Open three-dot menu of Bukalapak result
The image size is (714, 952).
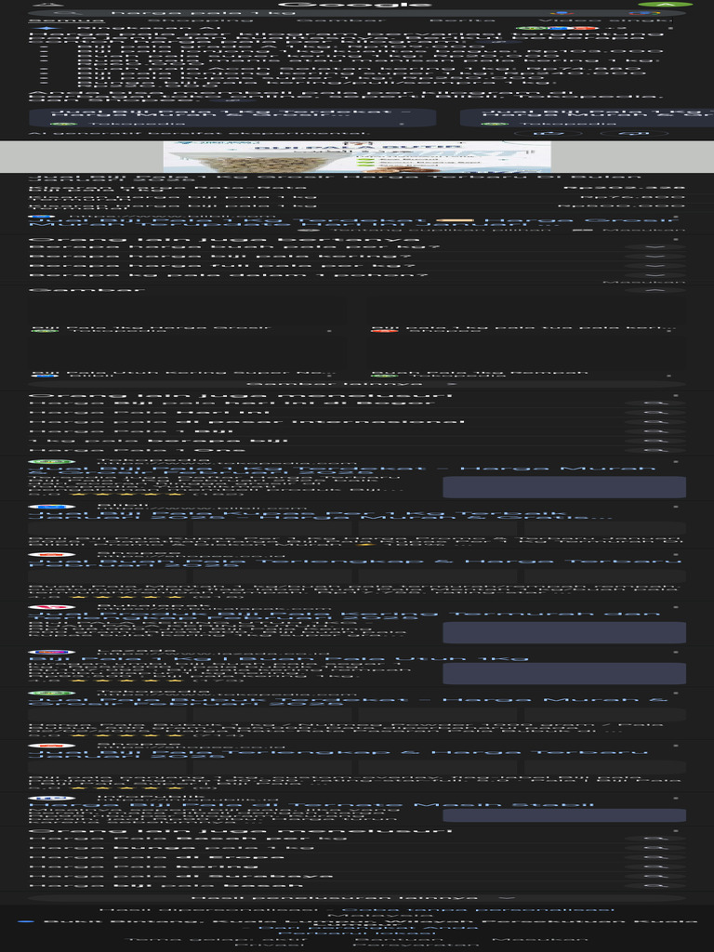pos(675,607)
